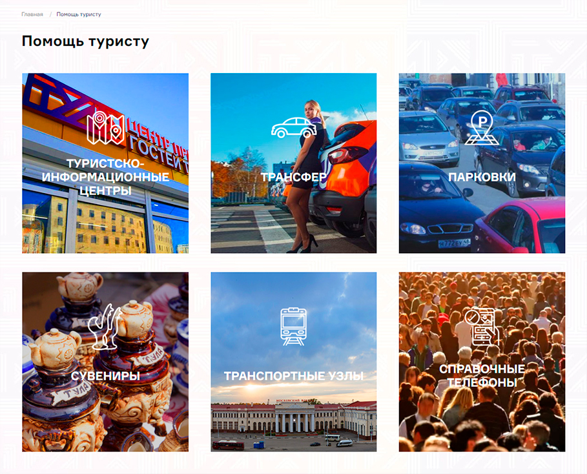The height and width of the screenshot is (474, 587).
Task: Open the Парковки tile title
Action: pyautogui.click(x=482, y=177)
